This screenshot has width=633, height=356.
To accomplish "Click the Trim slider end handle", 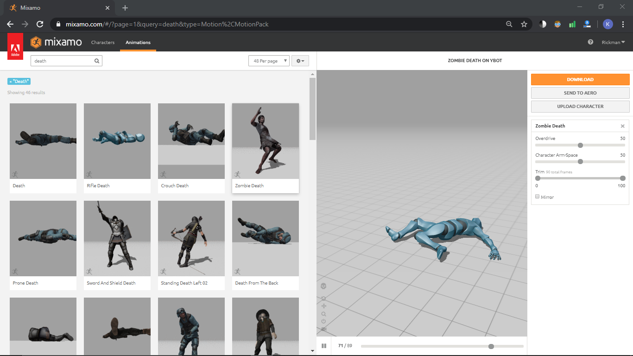I will [623, 178].
